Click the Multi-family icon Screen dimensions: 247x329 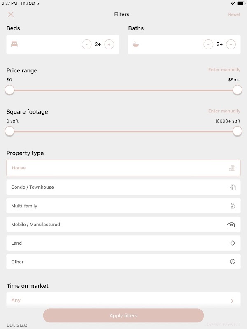point(233,206)
